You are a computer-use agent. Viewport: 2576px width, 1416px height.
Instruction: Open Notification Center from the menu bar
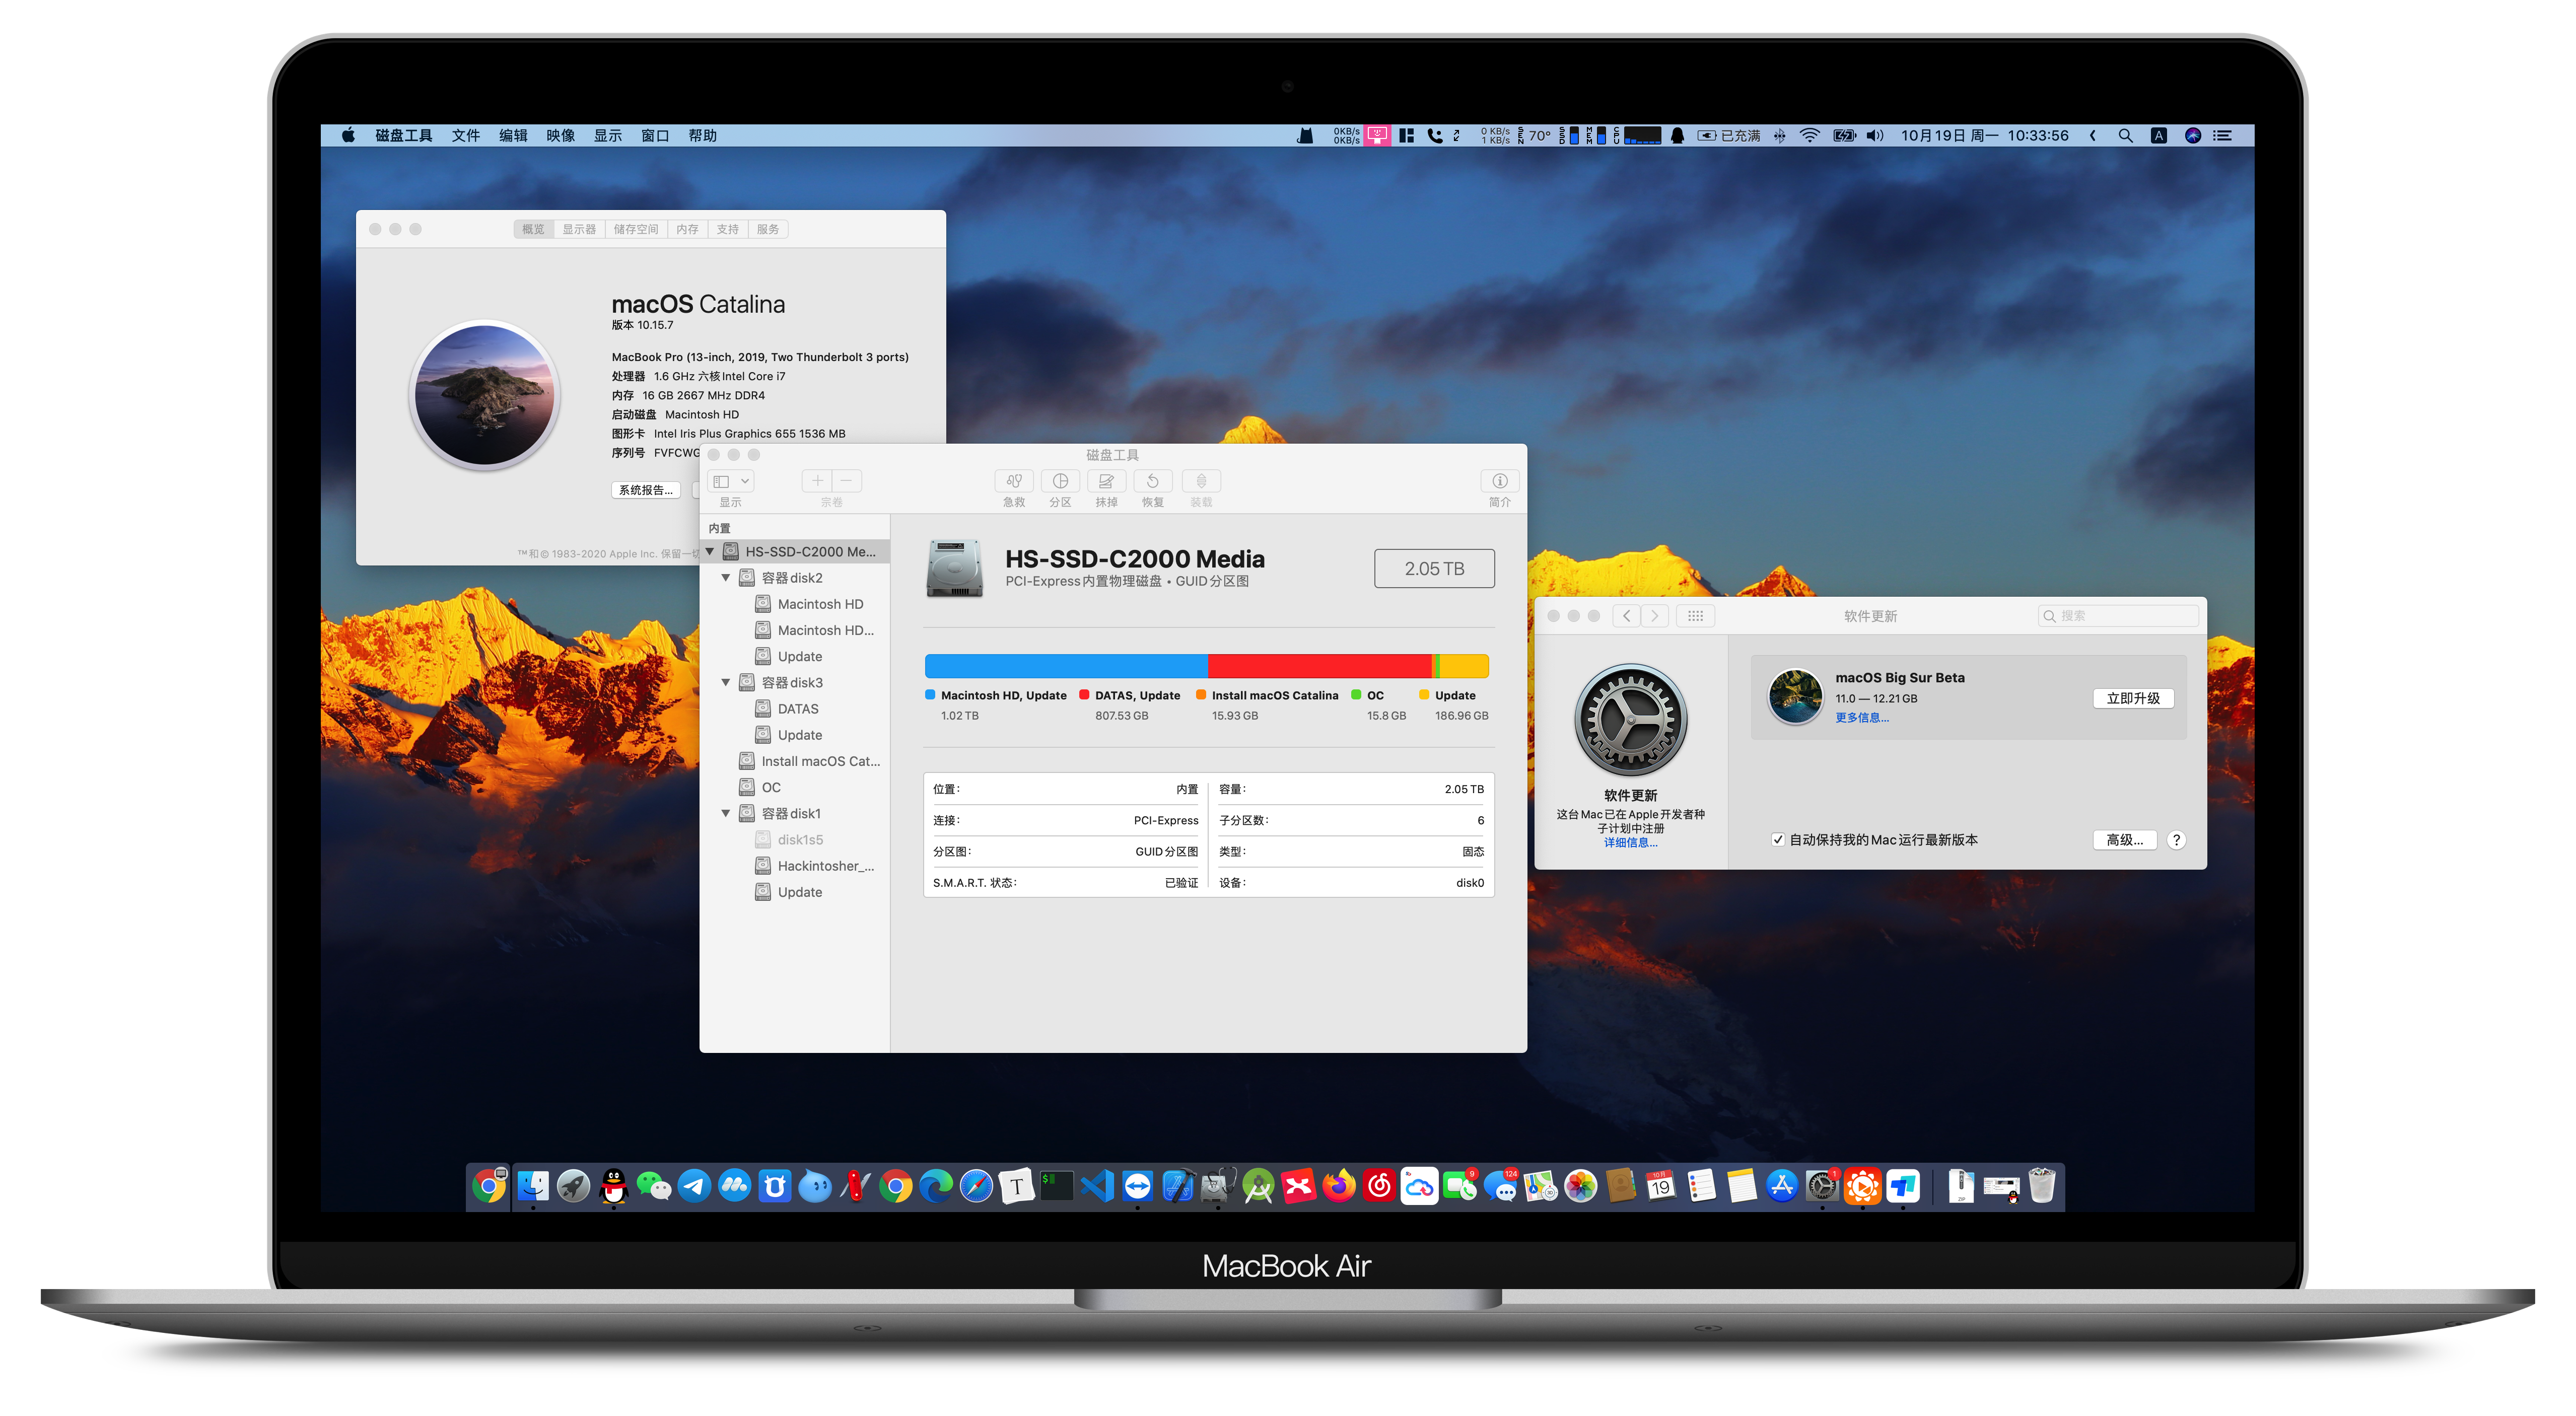tap(2222, 136)
